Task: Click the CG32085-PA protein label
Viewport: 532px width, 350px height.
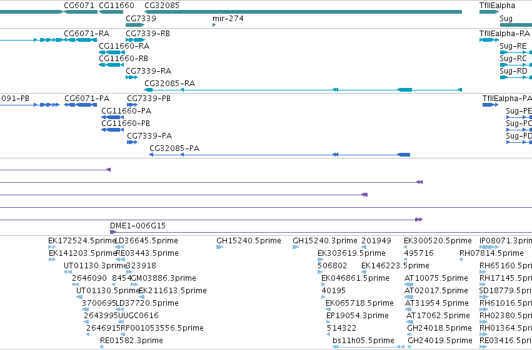Action: (174, 148)
